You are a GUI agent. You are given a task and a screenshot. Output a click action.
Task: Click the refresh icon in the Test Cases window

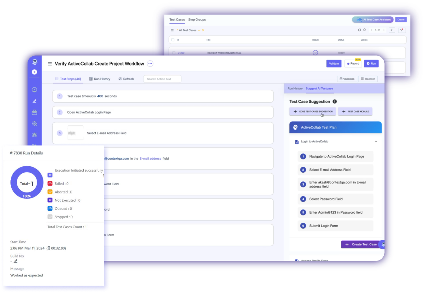coord(359,30)
